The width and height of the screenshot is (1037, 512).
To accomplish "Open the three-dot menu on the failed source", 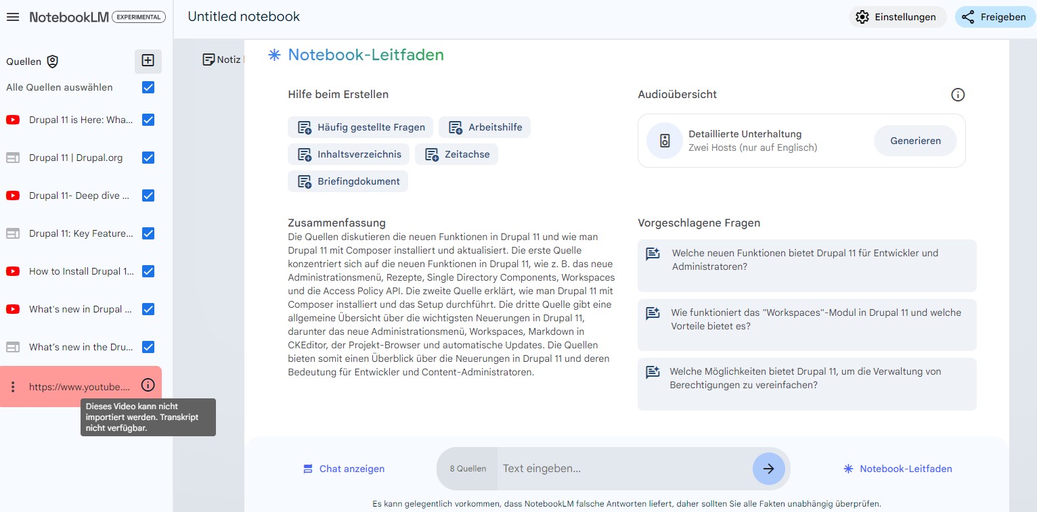I will 13,385.
